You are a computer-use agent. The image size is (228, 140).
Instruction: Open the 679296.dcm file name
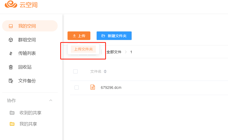coord(111,88)
